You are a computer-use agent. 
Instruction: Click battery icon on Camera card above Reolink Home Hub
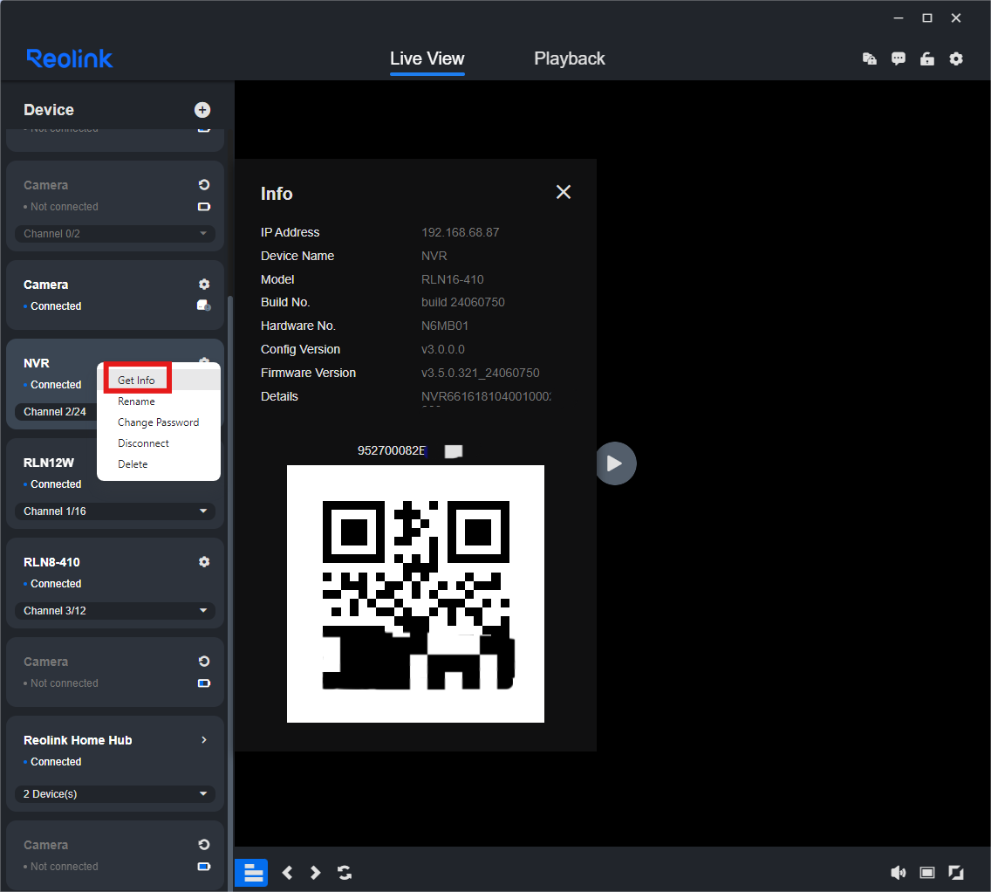[203, 683]
